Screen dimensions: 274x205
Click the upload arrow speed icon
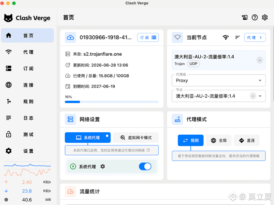6,182
